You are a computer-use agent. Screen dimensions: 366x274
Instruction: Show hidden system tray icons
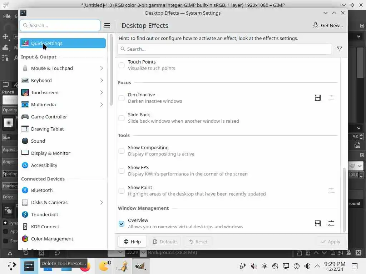tap(317, 266)
